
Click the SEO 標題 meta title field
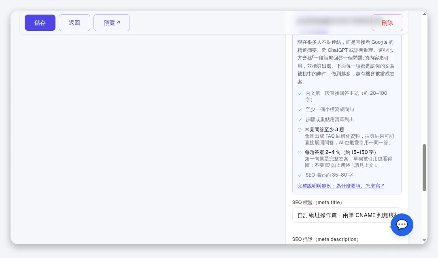(347, 215)
